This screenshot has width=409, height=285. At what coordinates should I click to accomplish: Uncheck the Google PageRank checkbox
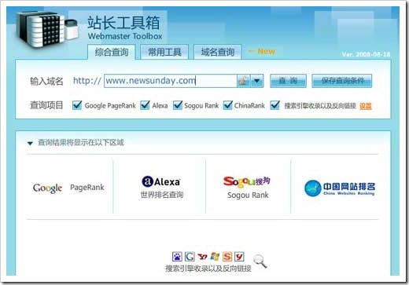(77, 105)
